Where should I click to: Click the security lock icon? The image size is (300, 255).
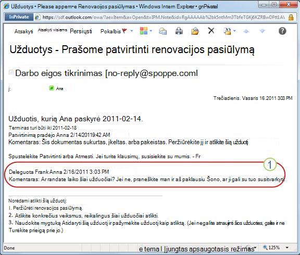pyautogui.click(x=291, y=17)
